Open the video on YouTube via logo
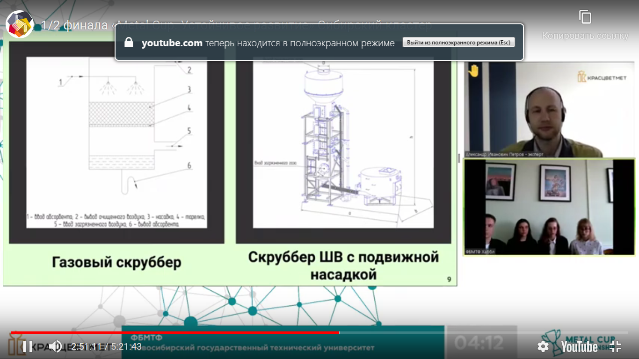This screenshot has width=639, height=359. [579, 346]
